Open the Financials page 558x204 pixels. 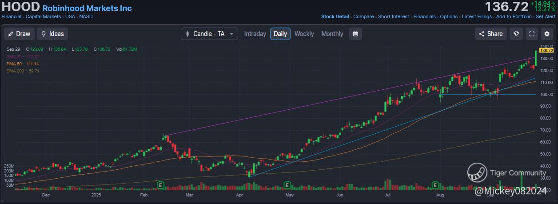click(x=424, y=17)
